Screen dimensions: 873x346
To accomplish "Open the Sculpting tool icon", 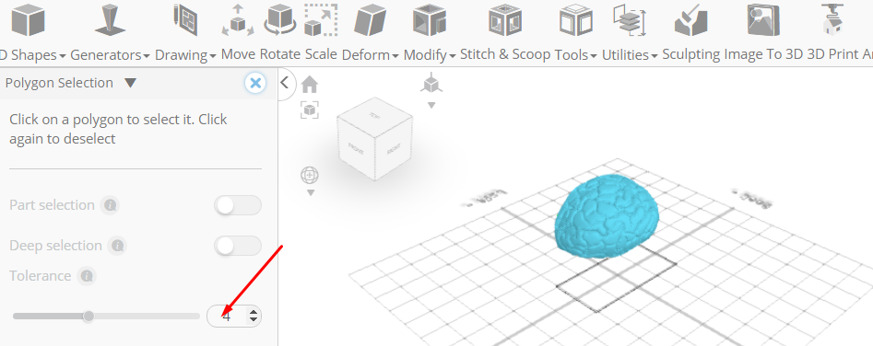I will click(x=690, y=19).
